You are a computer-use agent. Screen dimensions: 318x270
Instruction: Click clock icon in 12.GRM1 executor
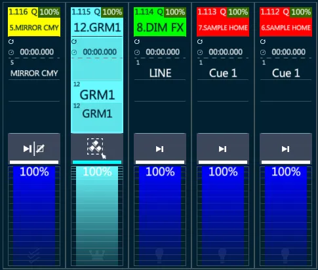point(74,52)
